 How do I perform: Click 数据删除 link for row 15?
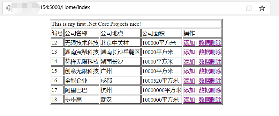[x=210, y=72]
